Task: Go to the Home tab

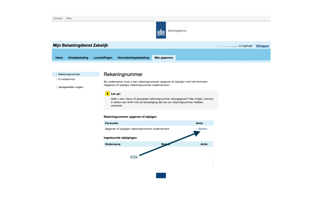Action: (x=59, y=58)
